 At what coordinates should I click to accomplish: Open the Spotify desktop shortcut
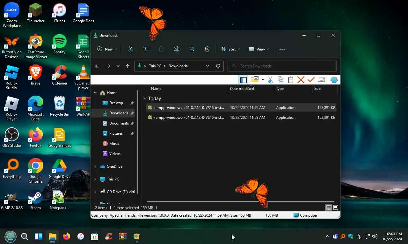point(59,44)
